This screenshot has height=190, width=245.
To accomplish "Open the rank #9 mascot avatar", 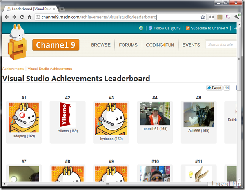I will (x=111, y=174).
